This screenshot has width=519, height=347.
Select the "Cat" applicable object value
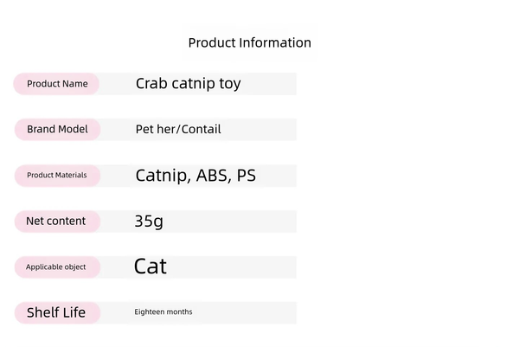click(x=151, y=267)
